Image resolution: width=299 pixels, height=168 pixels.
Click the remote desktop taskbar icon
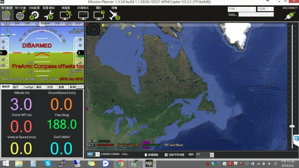point(77,163)
